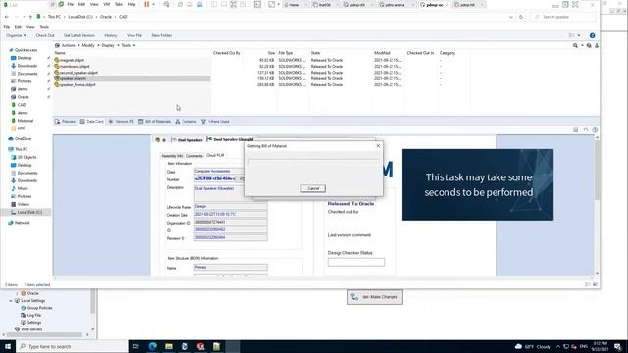Select the speaker.sldasm file
Screen dimensions: 628x353
(73, 78)
